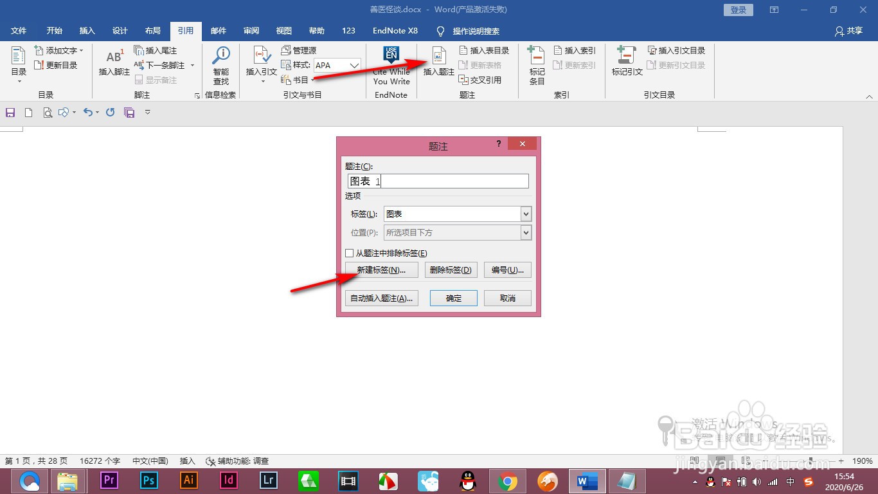Viewport: 878px width, 494px height.
Task: Open Photoshop from the taskbar
Action: 149,480
